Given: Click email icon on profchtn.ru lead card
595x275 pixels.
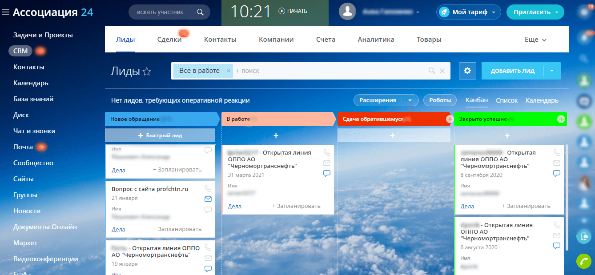Looking at the screenshot, I should pos(208,199).
